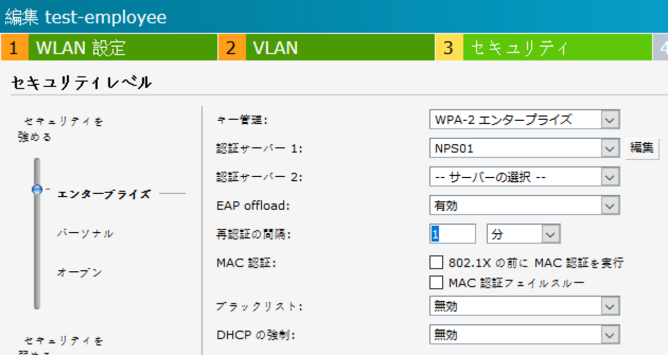Viewport: 668px width, 355px height.
Task: Click the 認証サーバー 1 label
Action: click(x=259, y=148)
